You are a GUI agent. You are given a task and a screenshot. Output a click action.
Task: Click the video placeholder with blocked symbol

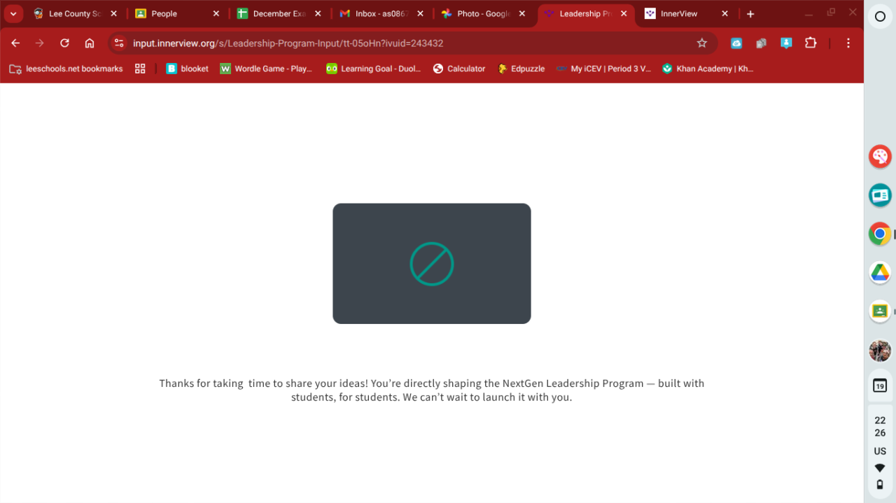(x=432, y=264)
